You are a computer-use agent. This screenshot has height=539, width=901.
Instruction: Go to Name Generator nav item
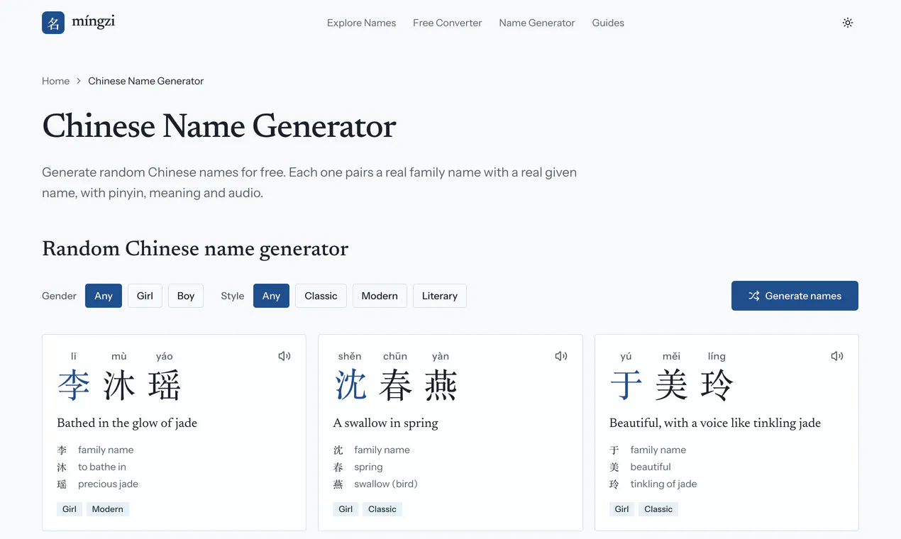point(537,23)
